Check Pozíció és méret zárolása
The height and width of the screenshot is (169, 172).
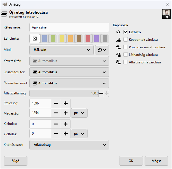click(126, 47)
